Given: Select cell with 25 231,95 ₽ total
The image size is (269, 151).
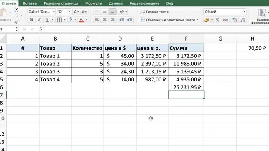Looking at the screenshot, I should (186, 87).
